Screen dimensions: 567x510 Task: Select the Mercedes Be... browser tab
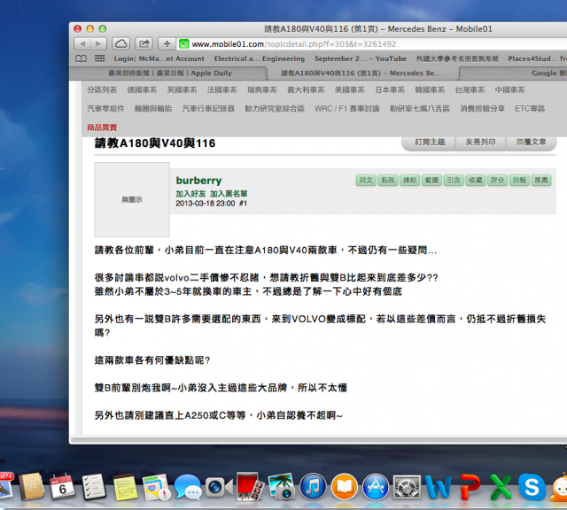coord(361,73)
